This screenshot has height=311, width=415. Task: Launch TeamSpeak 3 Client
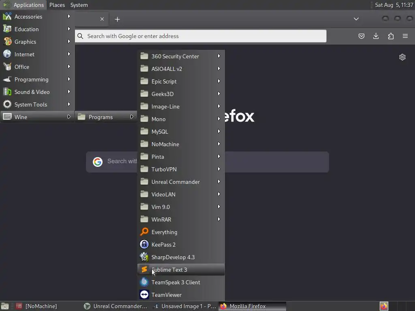click(181, 282)
